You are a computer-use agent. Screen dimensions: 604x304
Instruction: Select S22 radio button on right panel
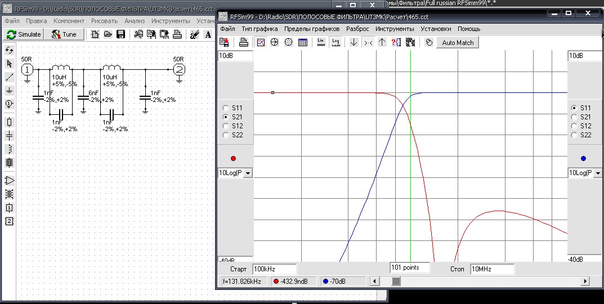(574, 135)
